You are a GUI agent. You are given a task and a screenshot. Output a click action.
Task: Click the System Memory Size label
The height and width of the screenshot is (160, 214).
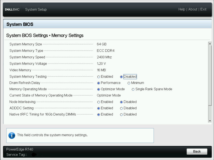25,44
